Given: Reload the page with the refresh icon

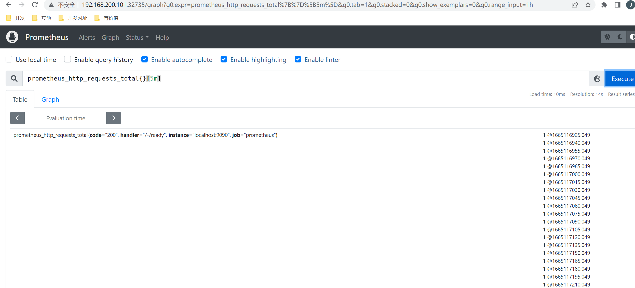Looking at the screenshot, I should pos(35,5).
